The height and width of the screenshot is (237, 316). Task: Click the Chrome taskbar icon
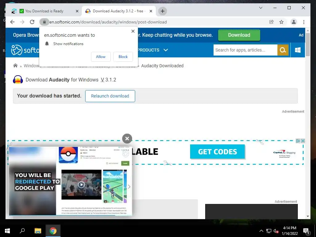pos(53,231)
